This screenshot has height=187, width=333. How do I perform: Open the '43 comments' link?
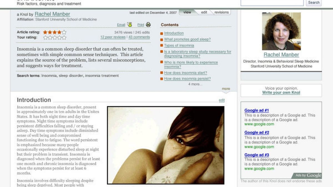139,37
